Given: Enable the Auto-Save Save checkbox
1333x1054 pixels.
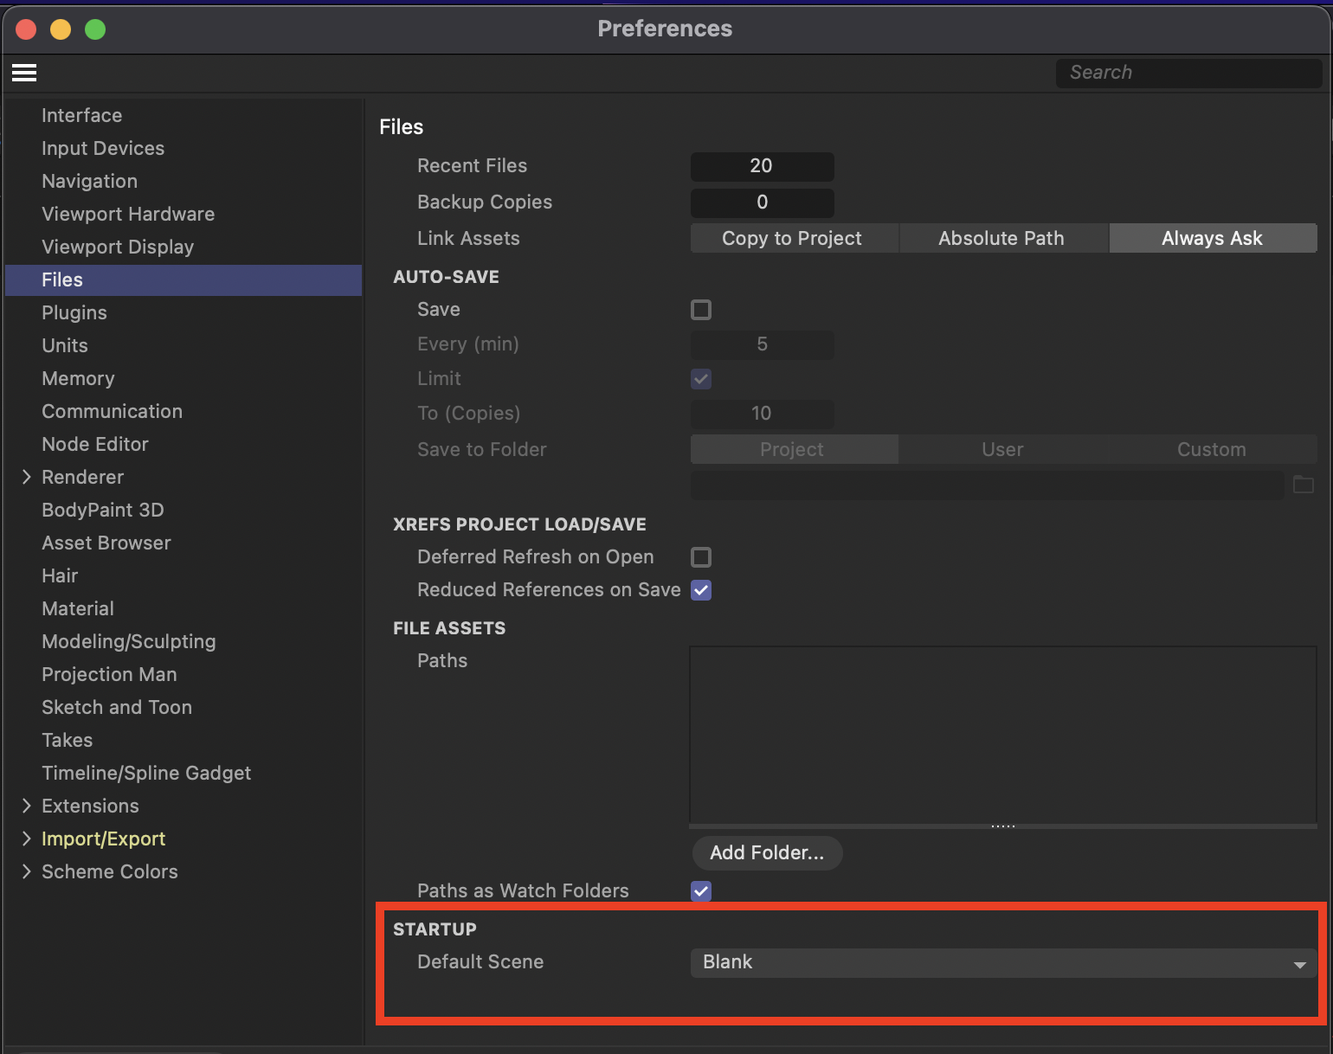Looking at the screenshot, I should tap(701, 310).
